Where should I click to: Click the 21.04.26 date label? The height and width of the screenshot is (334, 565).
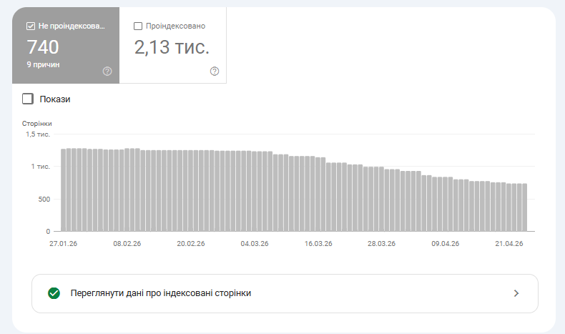[x=509, y=244]
